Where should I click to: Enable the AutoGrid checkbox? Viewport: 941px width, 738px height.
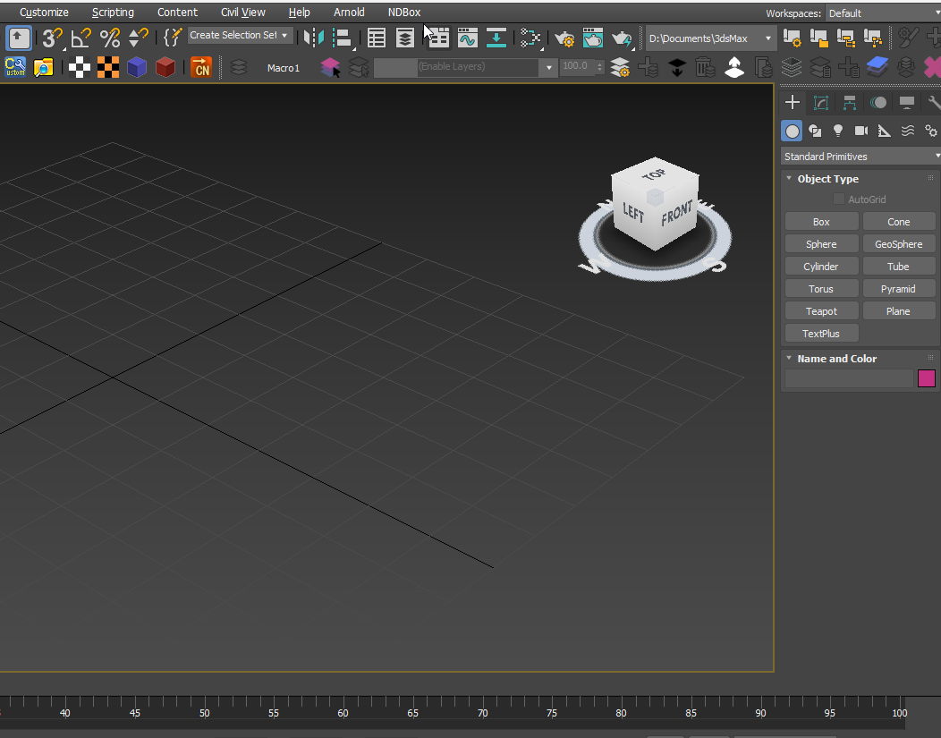[x=839, y=199]
